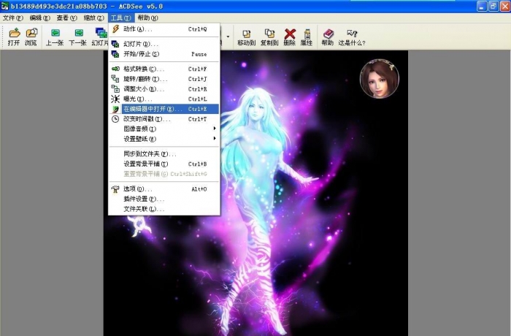Click the Open (打开) toolbar icon
The height and width of the screenshot is (336, 511).
click(x=14, y=37)
